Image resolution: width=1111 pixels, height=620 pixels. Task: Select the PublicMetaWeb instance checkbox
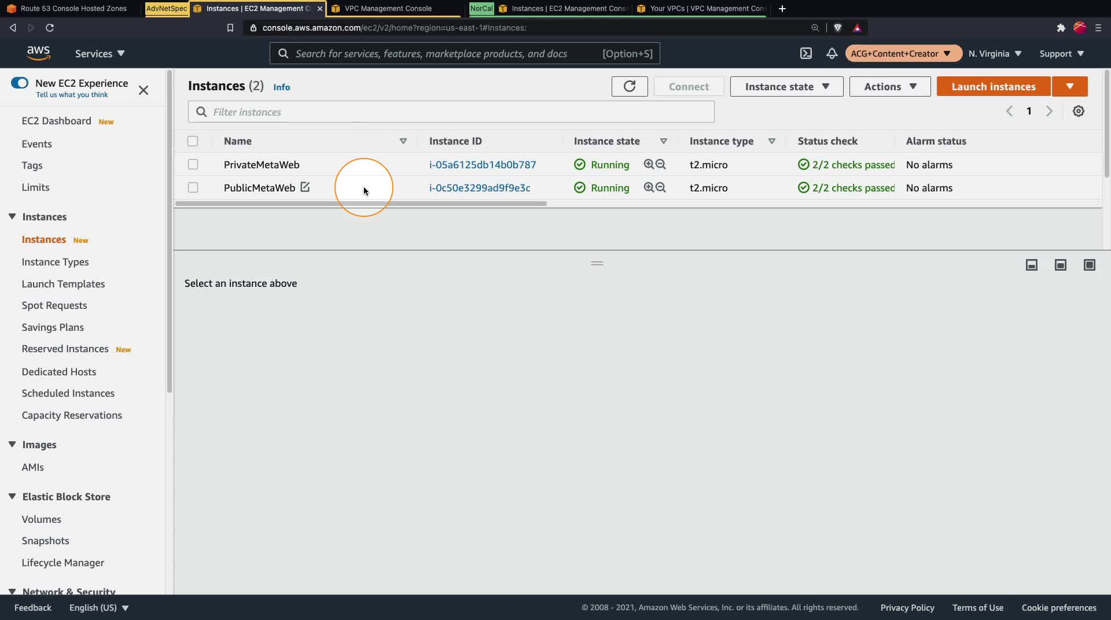click(x=193, y=187)
